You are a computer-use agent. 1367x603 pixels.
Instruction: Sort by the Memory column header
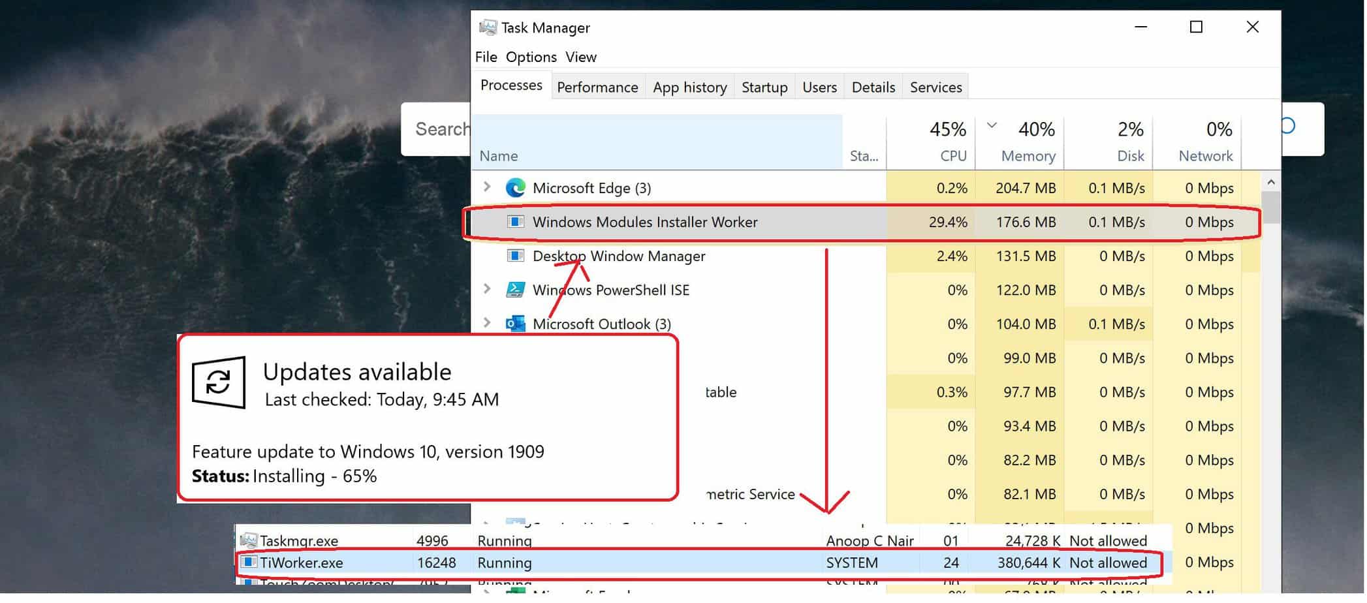tap(1020, 142)
